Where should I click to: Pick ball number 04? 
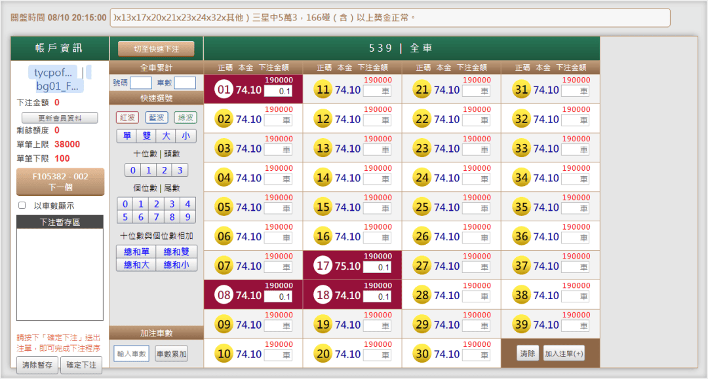pos(224,177)
